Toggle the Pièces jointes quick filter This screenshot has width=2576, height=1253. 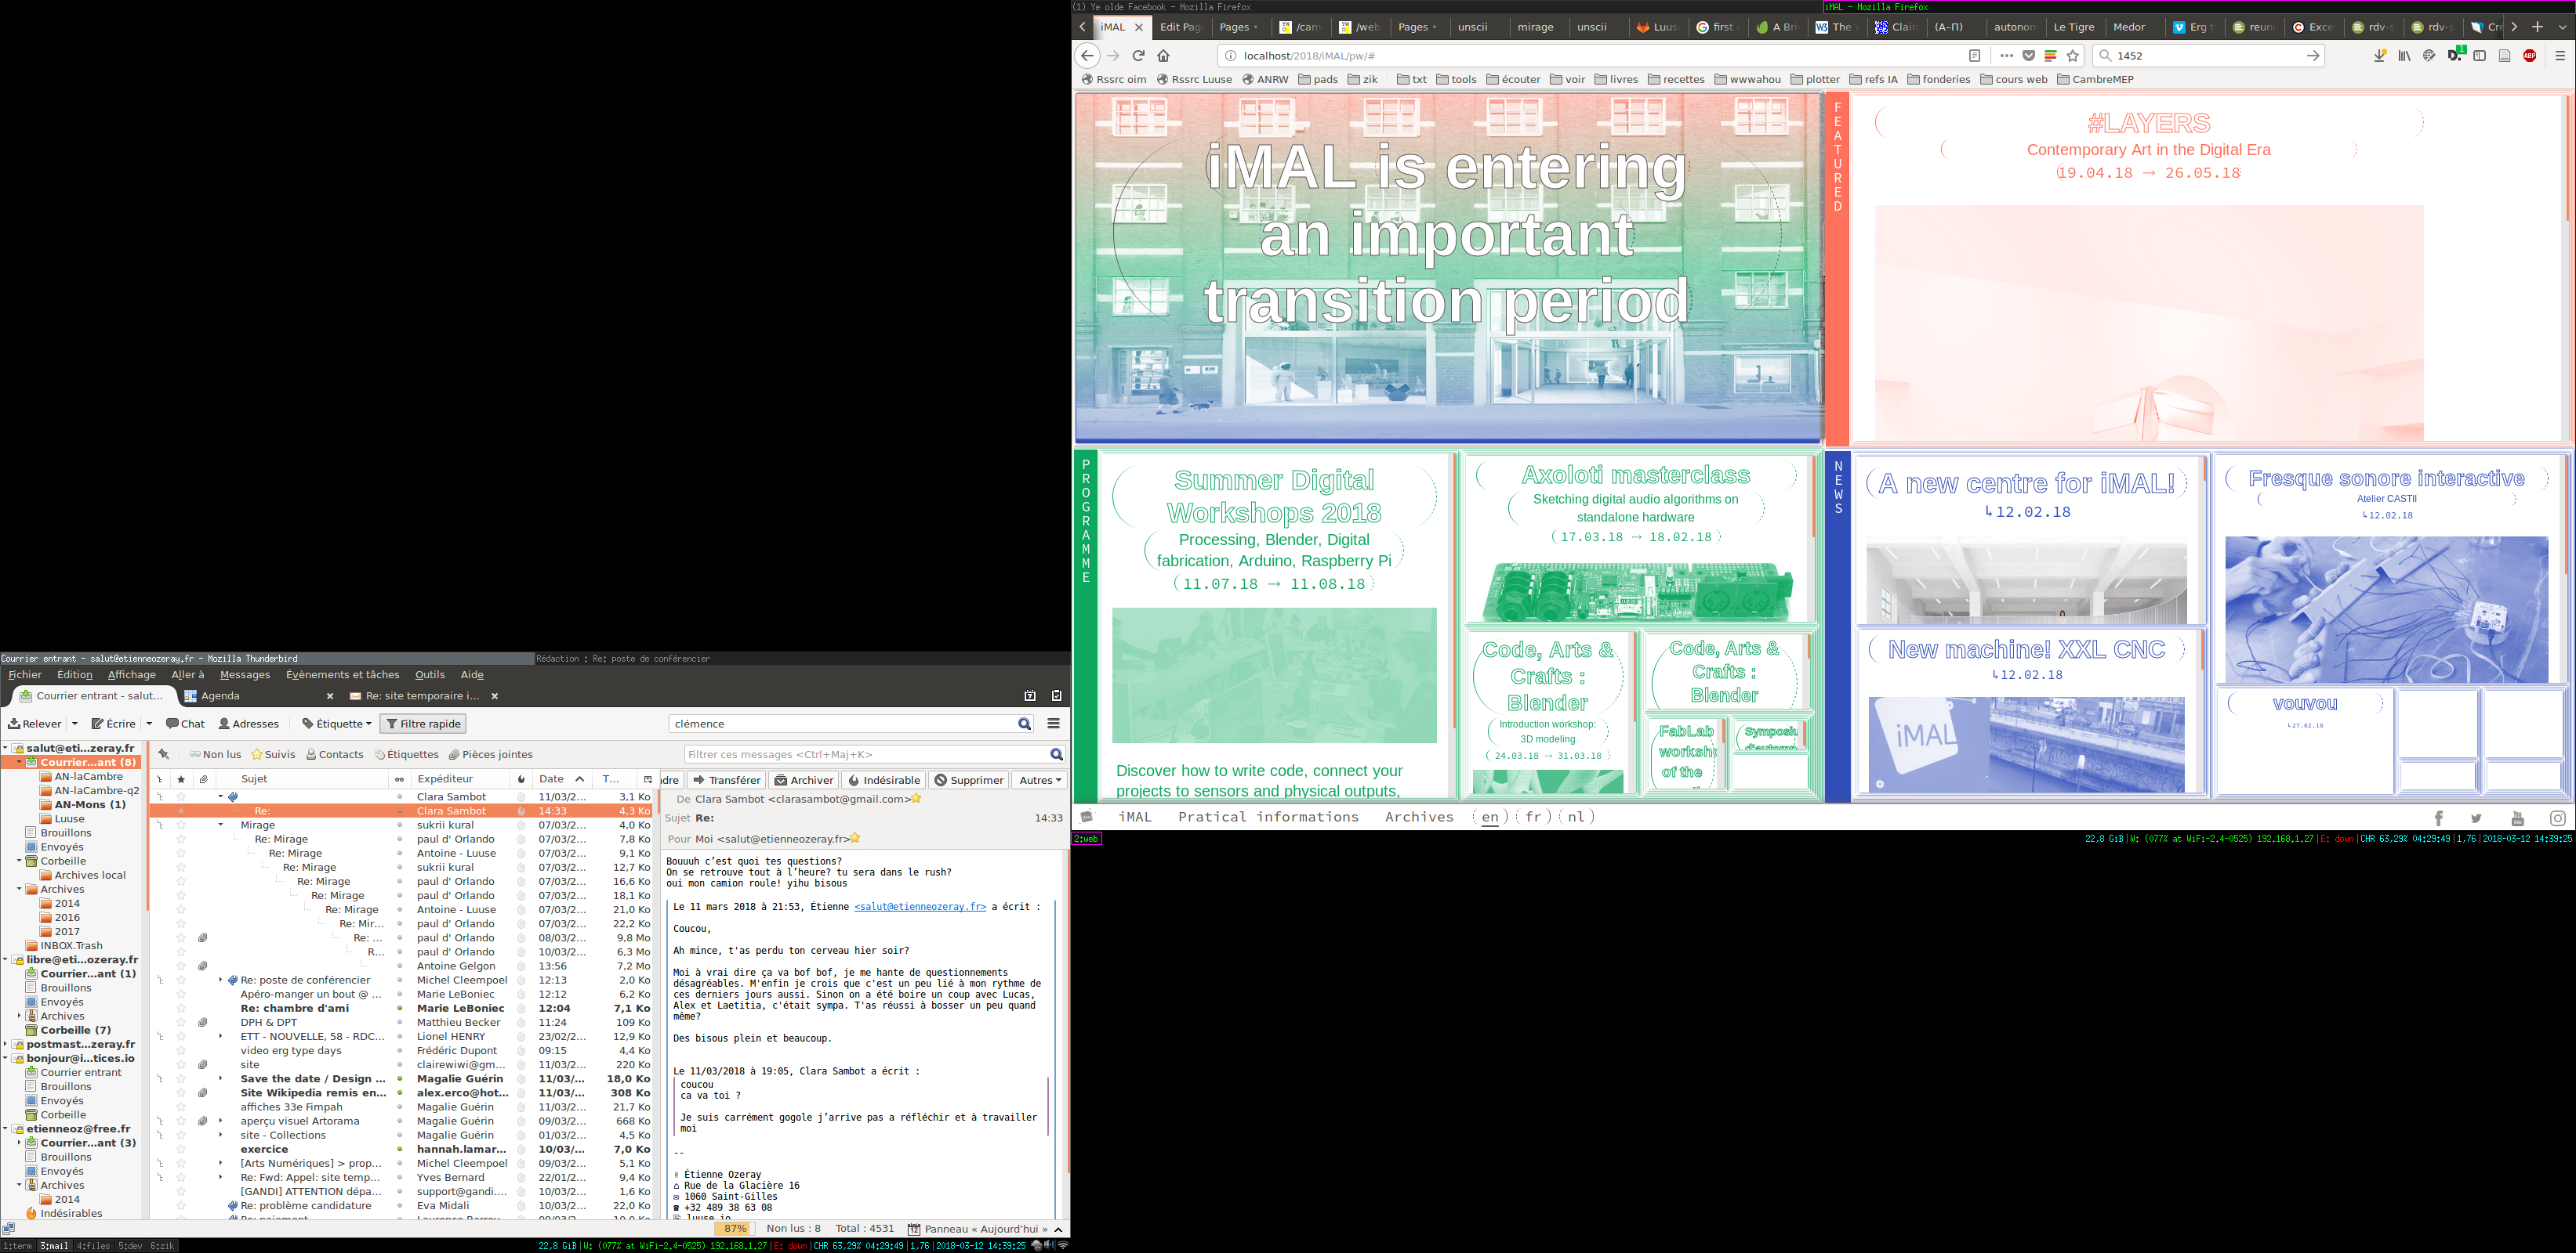pyautogui.click(x=490, y=754)
